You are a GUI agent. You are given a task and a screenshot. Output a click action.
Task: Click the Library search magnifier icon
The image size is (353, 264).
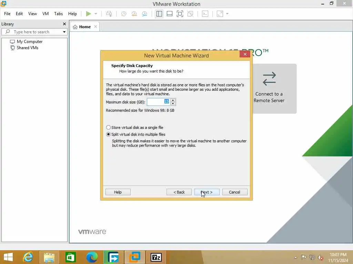click(8, 32)
